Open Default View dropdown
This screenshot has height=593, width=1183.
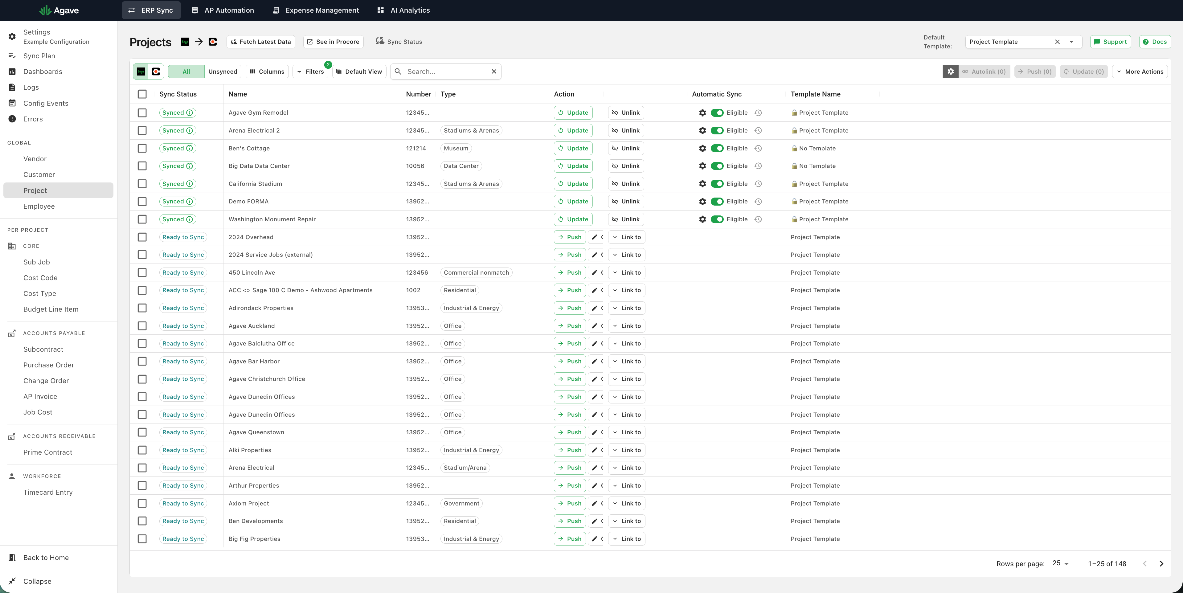tap(359, 72)
